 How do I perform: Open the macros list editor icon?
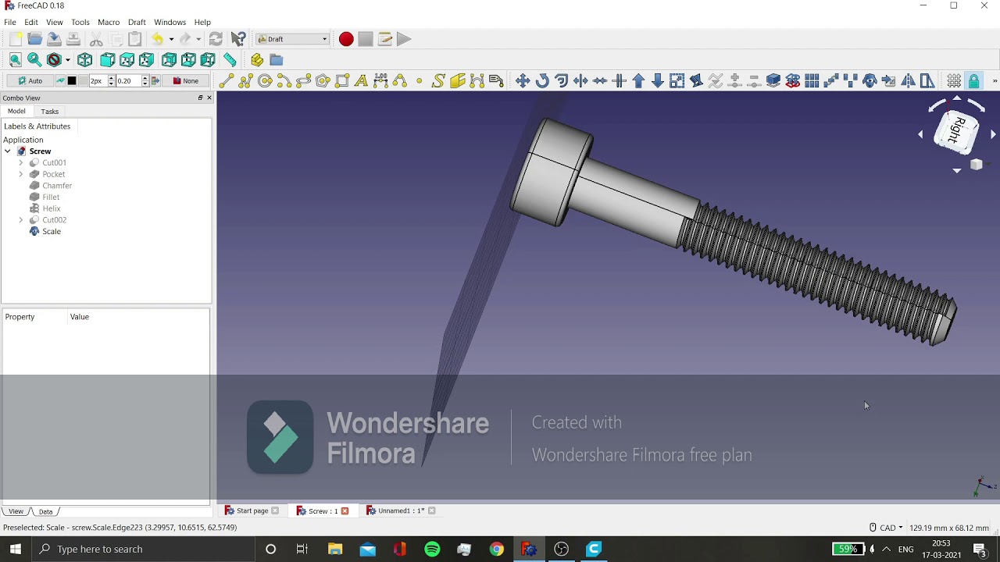(x=384, y=39)
